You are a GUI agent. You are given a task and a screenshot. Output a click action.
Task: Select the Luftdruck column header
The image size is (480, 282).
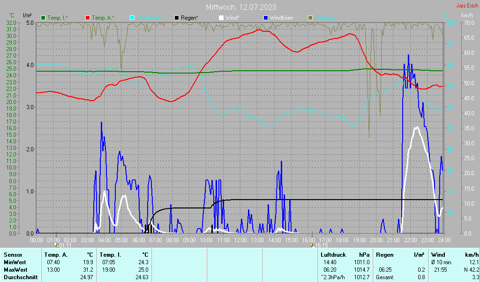pos(332,255)
